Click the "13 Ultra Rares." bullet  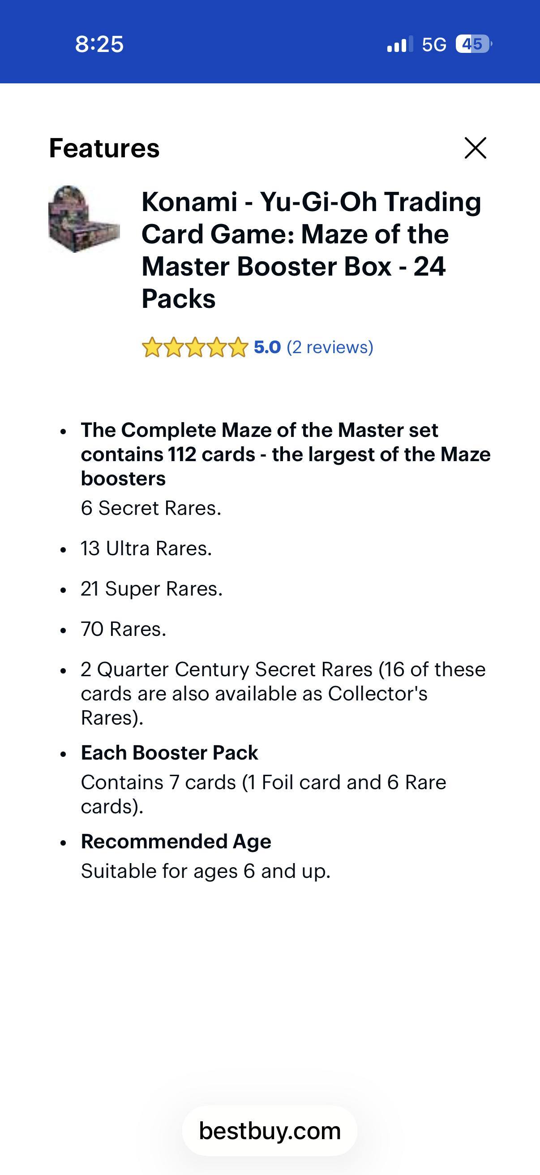coord(146,548)
